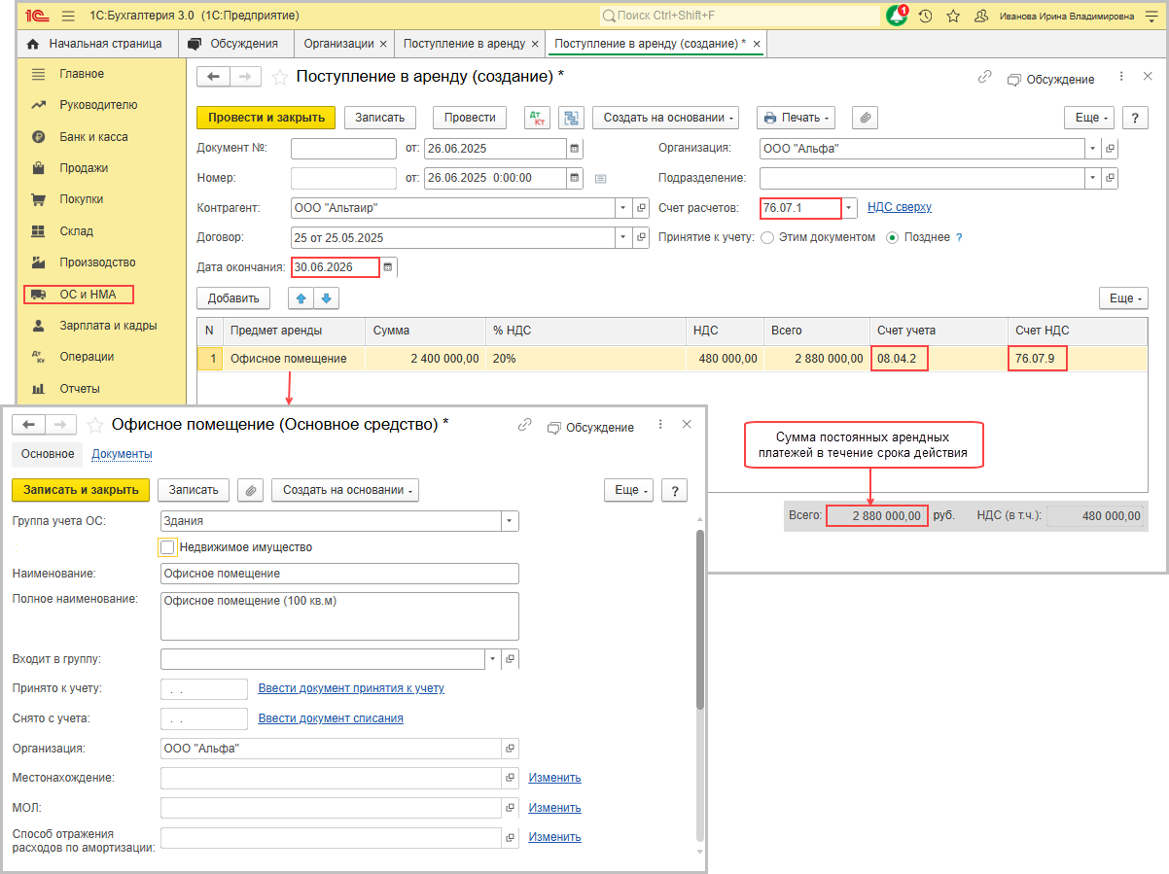The image size is (1169, 874).
Task: Tick the Недвижимое имущество checkbox
Action: coord(167,547)
